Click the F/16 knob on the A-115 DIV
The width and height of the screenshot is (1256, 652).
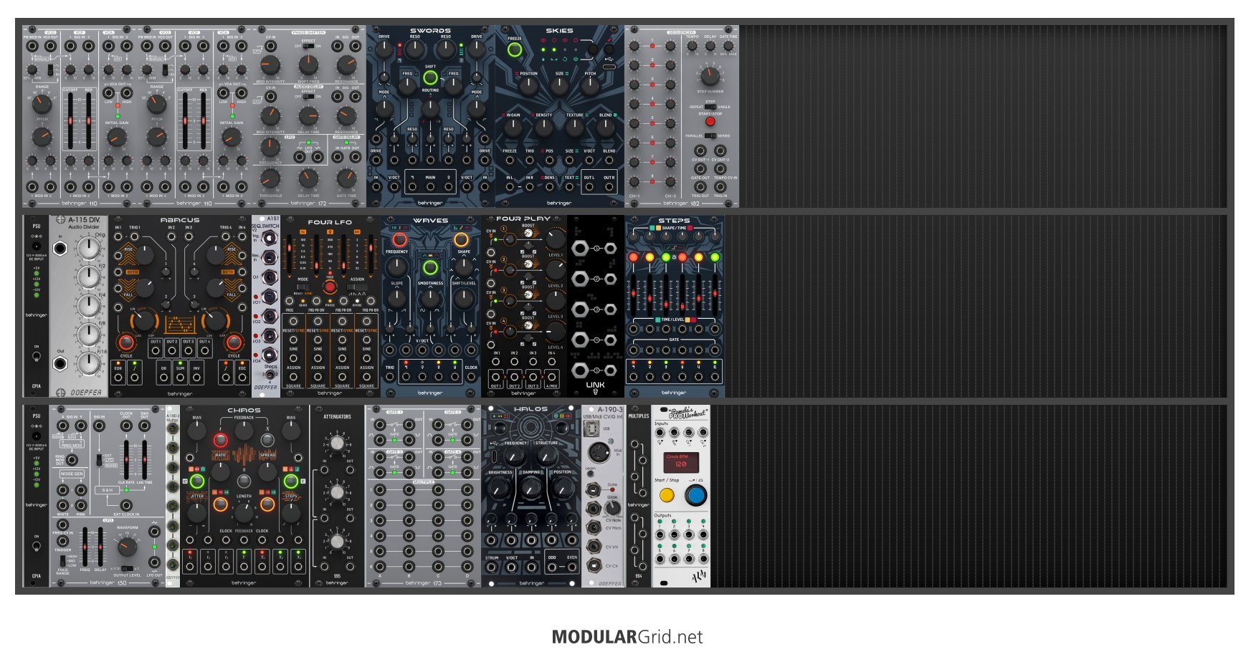click(x=89, y=363)
